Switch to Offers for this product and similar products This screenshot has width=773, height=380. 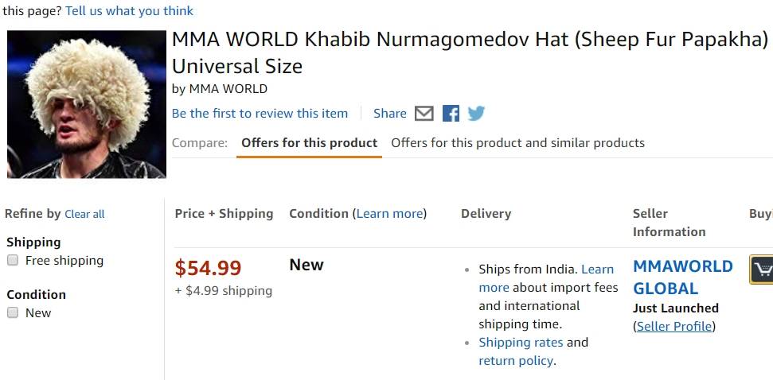pos(517,143)
